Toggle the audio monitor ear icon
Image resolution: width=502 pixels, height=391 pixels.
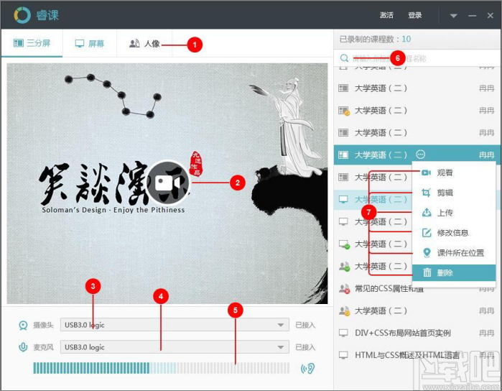point(307,368)
